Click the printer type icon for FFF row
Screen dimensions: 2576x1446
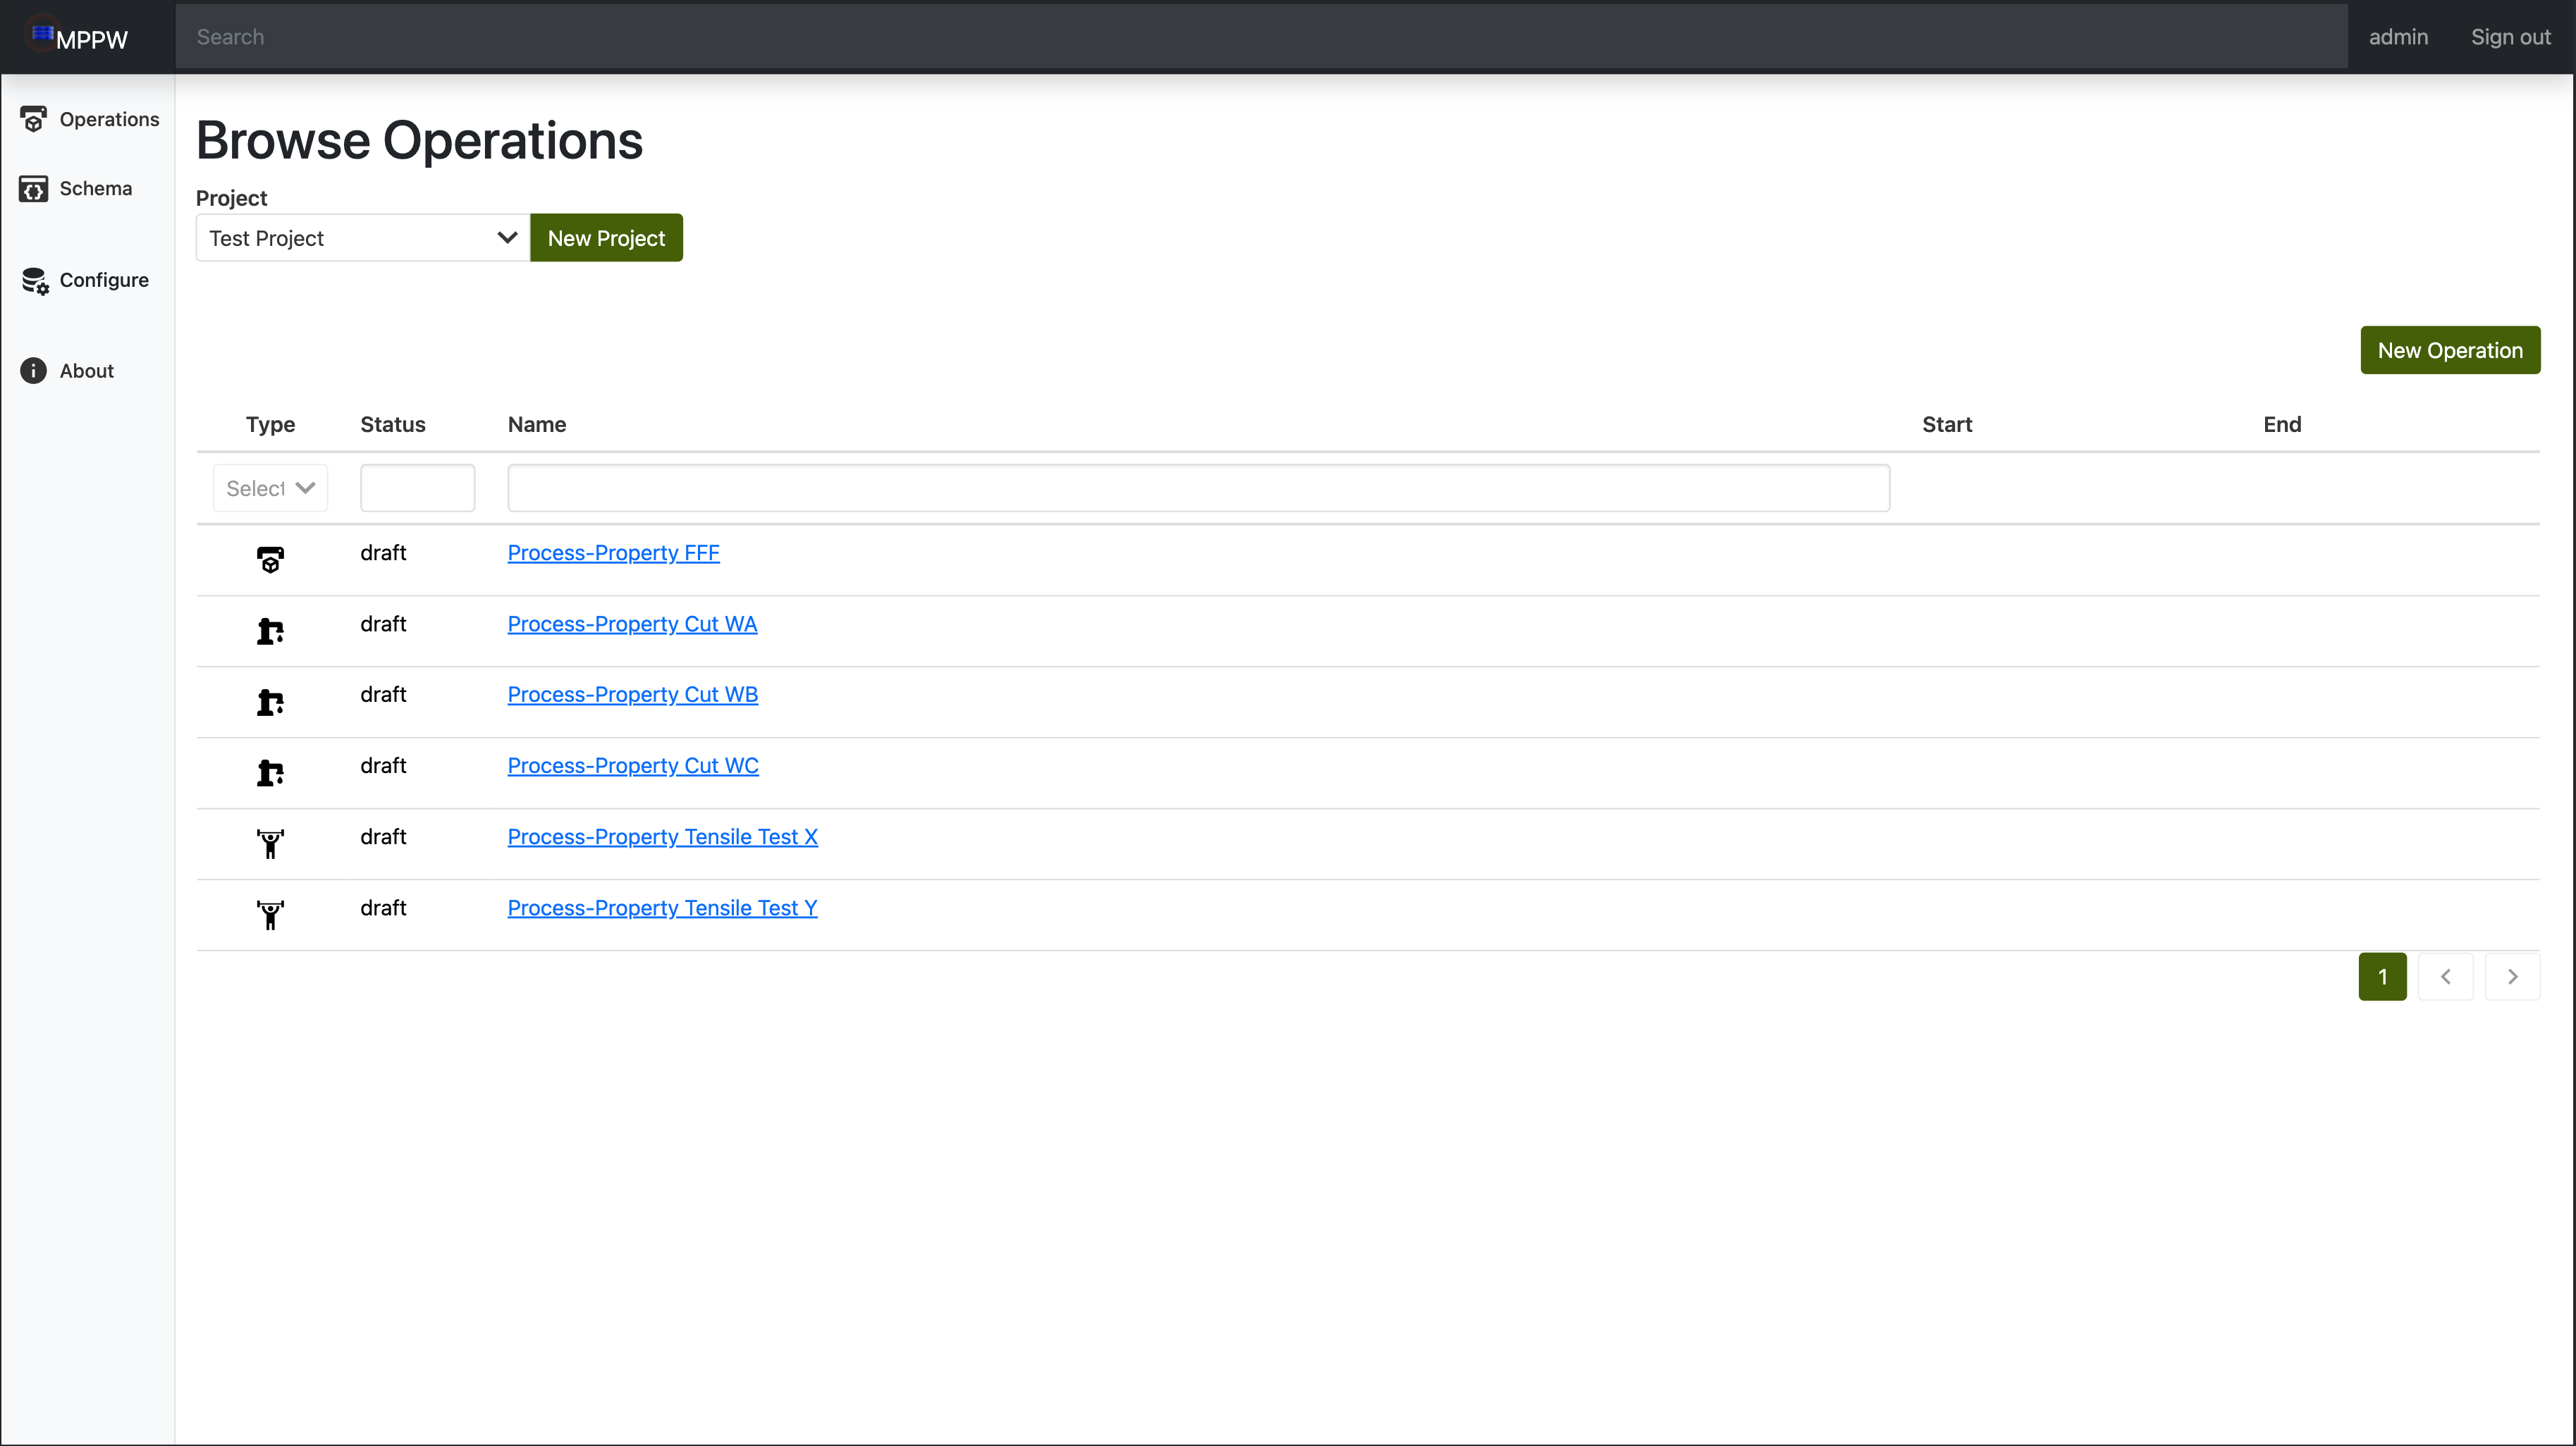click(x=270, y=560)
